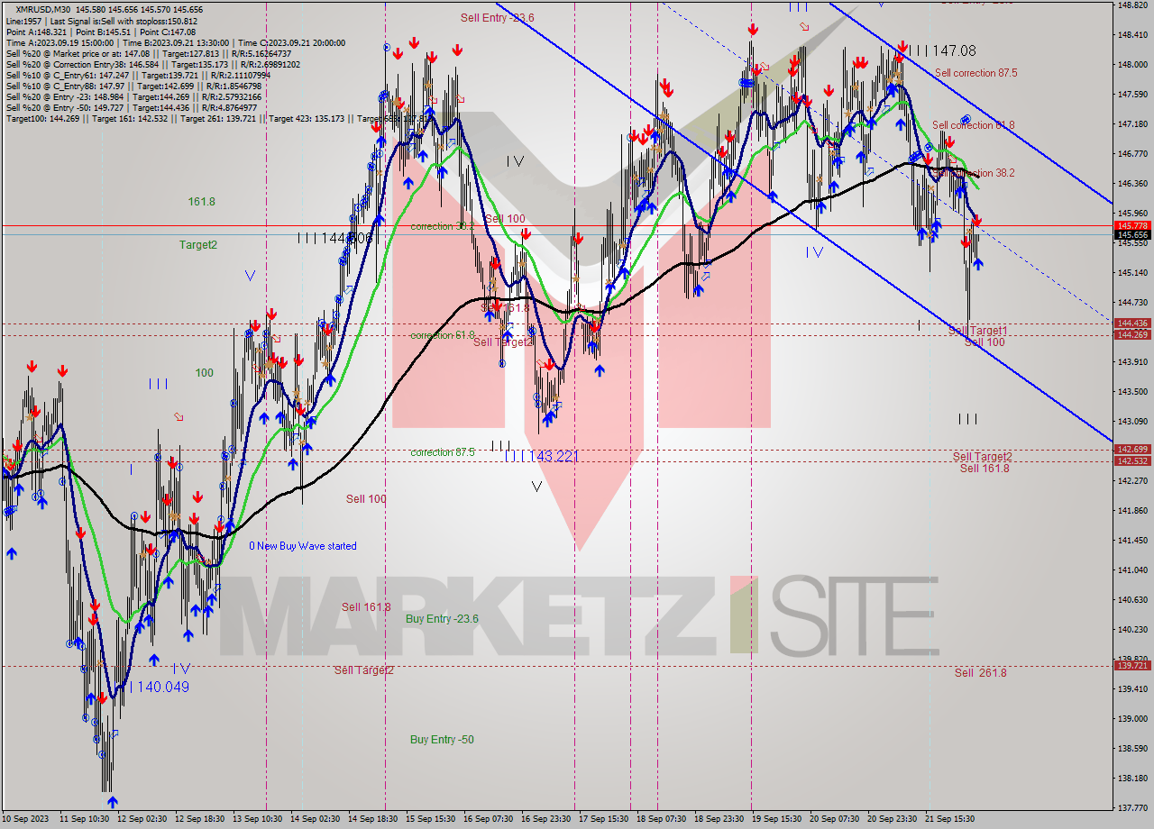Click the green 'correction 87.5' label
1154x829 pixels.
pos(442,452)
